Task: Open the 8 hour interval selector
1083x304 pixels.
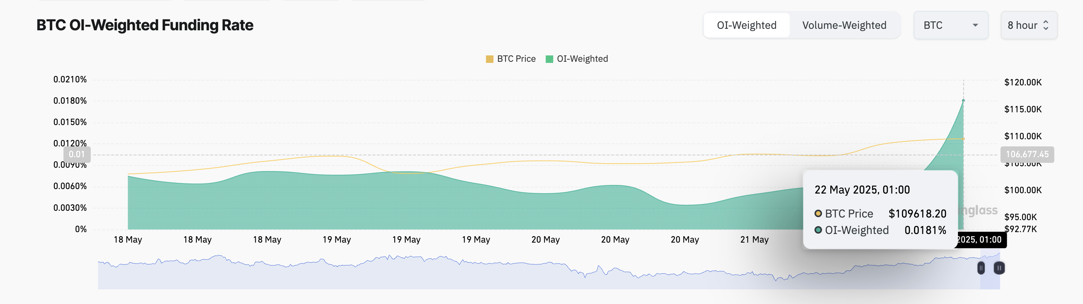Action: point(1028,25)
